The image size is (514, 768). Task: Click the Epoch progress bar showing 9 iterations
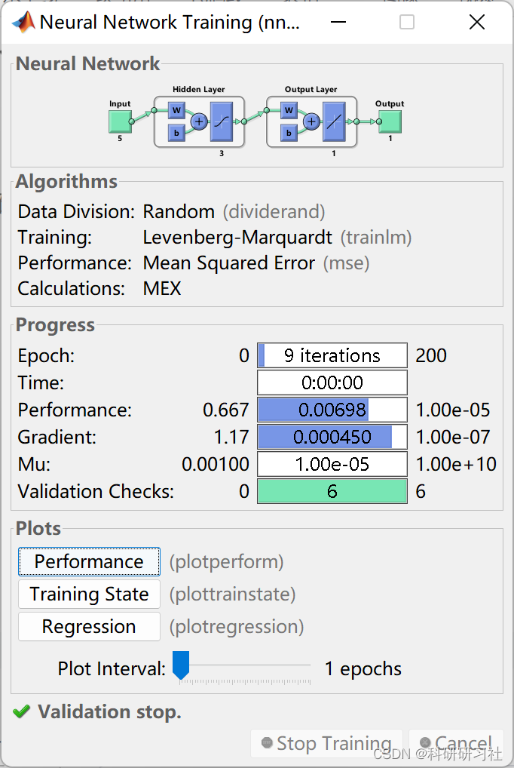point(332,355)
